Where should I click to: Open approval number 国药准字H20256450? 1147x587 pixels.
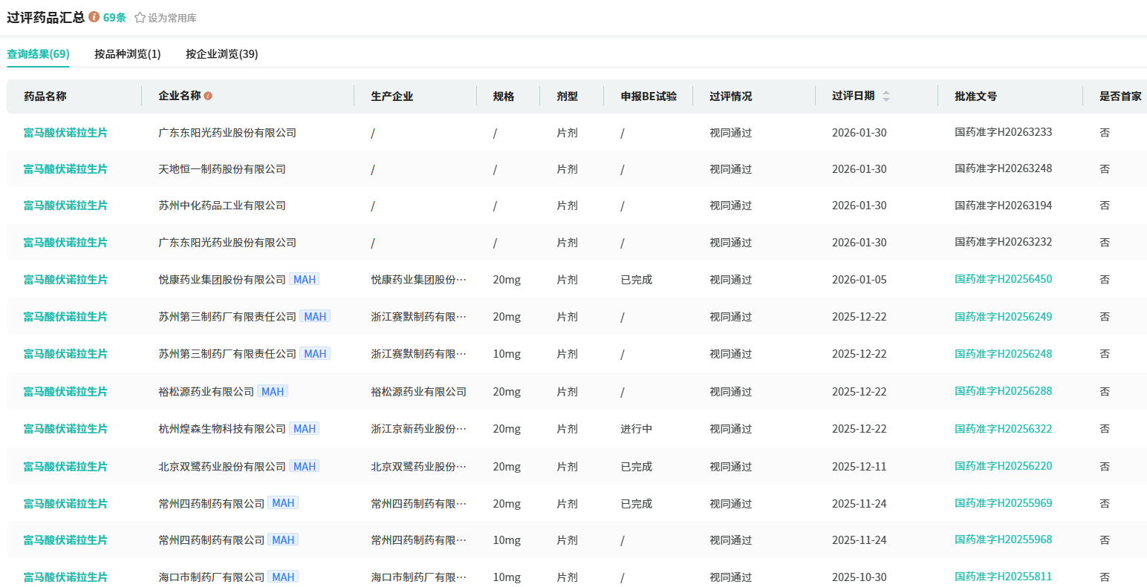point(1003,279)
